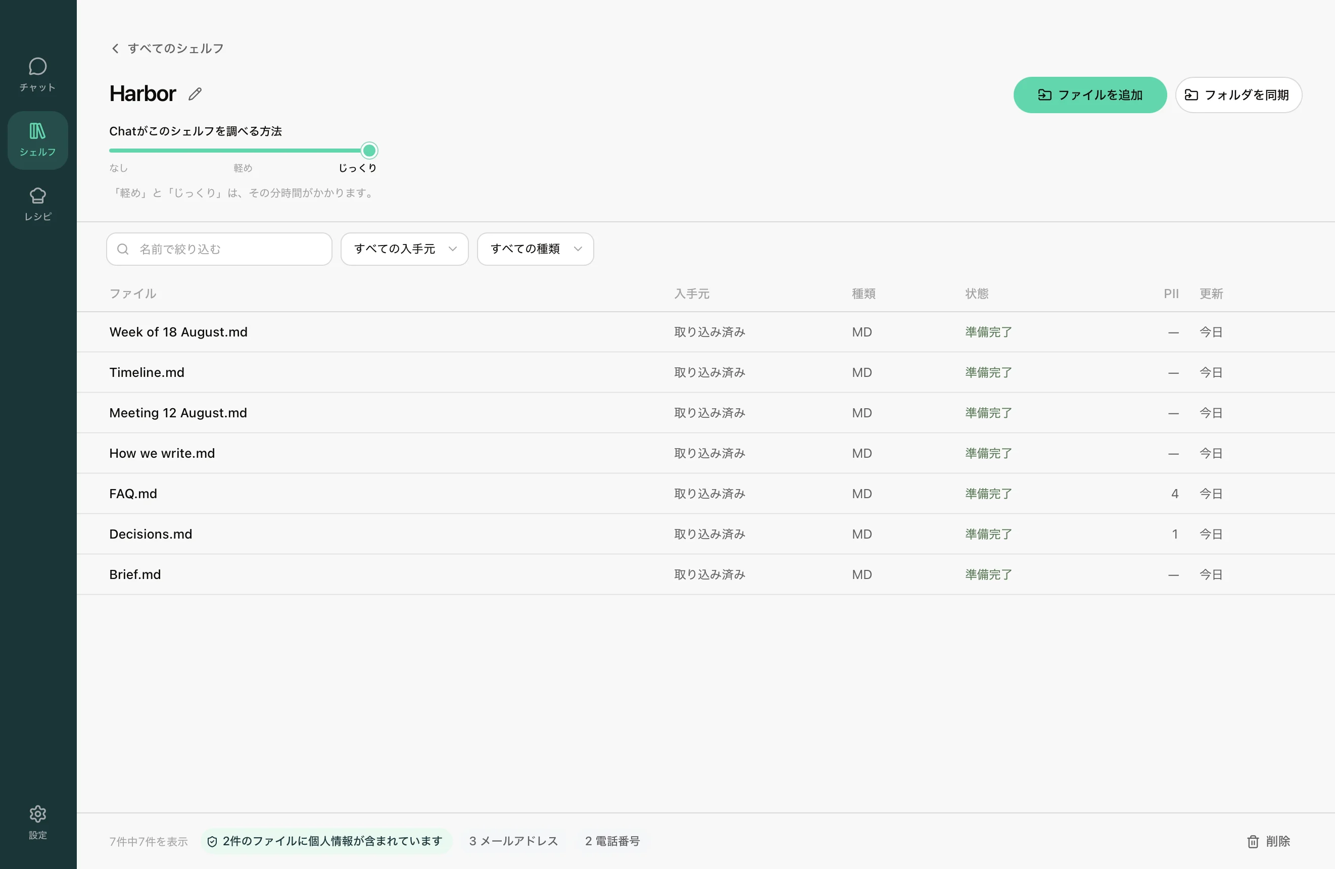Select the シェルフ sidebar icon
This screenshot has width=1335, height=869.
point(37,139)
